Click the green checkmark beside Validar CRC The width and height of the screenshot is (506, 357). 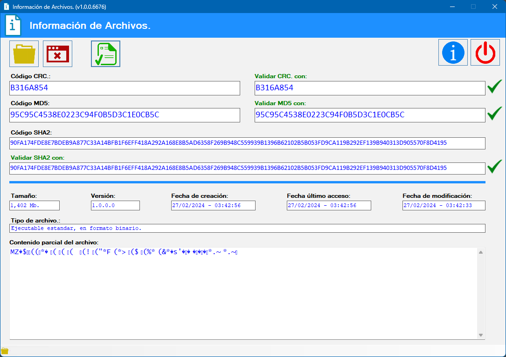click(x=494, y=87)
